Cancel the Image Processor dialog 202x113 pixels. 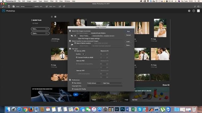pyautogui.click(x=128, y=35)
